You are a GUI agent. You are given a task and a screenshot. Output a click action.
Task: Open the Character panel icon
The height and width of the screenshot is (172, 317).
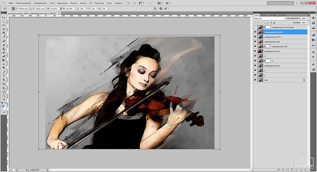pyautogui.click(x=313, y=52)
